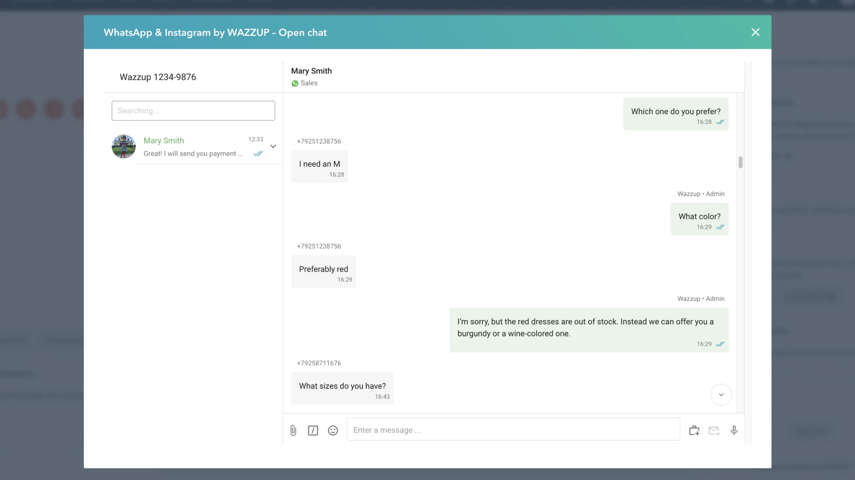Close the WAZZUP Open chat dialog
The image size is (855, 480).
755,32
